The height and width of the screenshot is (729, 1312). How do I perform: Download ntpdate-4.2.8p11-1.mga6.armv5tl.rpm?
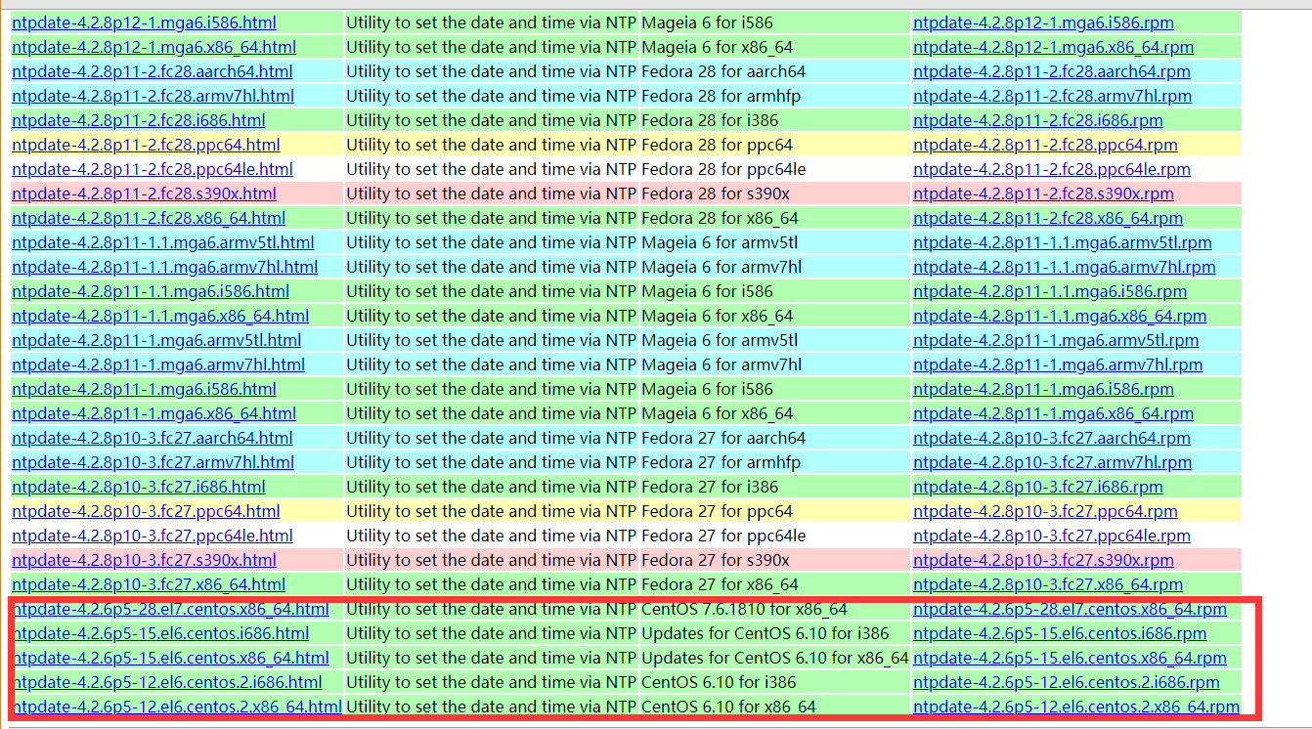pyautogui.click(x=1056, y=340)
